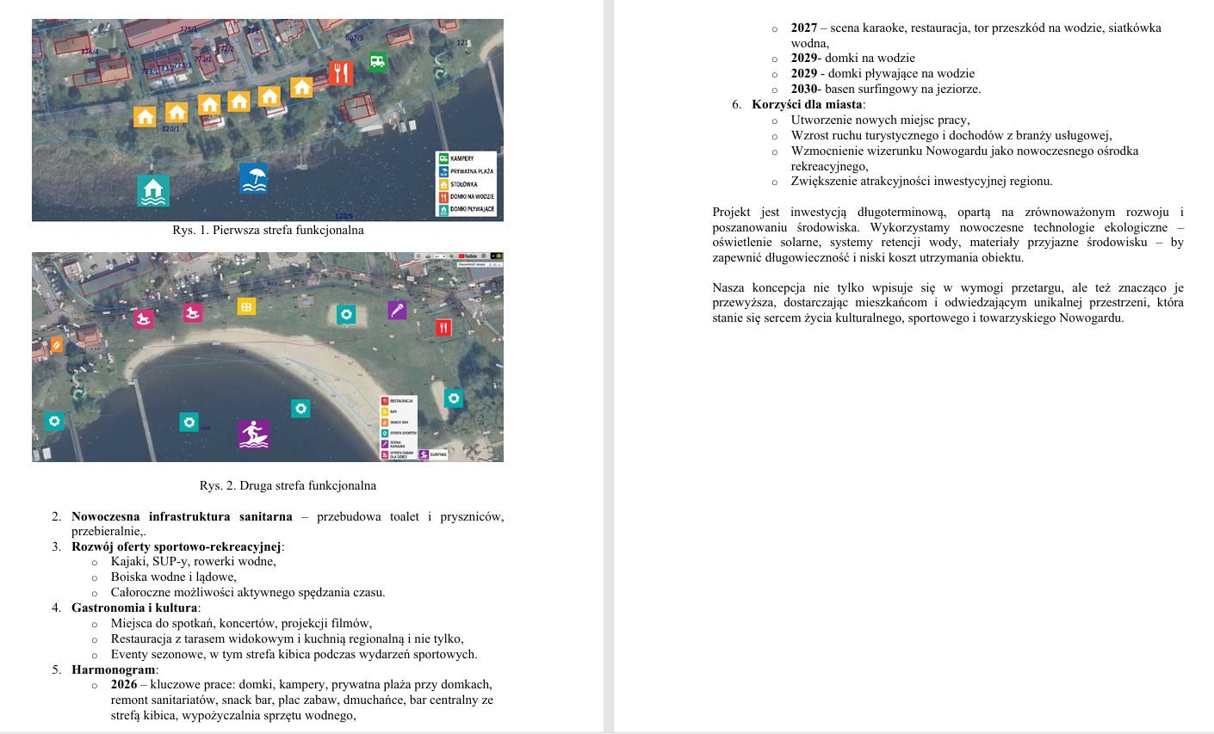Click RESTAURACJA entry in second map legend
Viewport: 1214px width, 734px height.
click(x=401, y=401)
